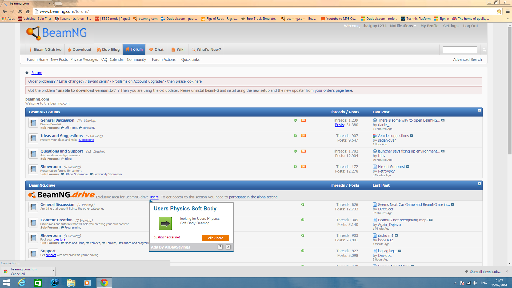
Task: Open ETS 2 mods bookmark
Action: pos(112,19)
